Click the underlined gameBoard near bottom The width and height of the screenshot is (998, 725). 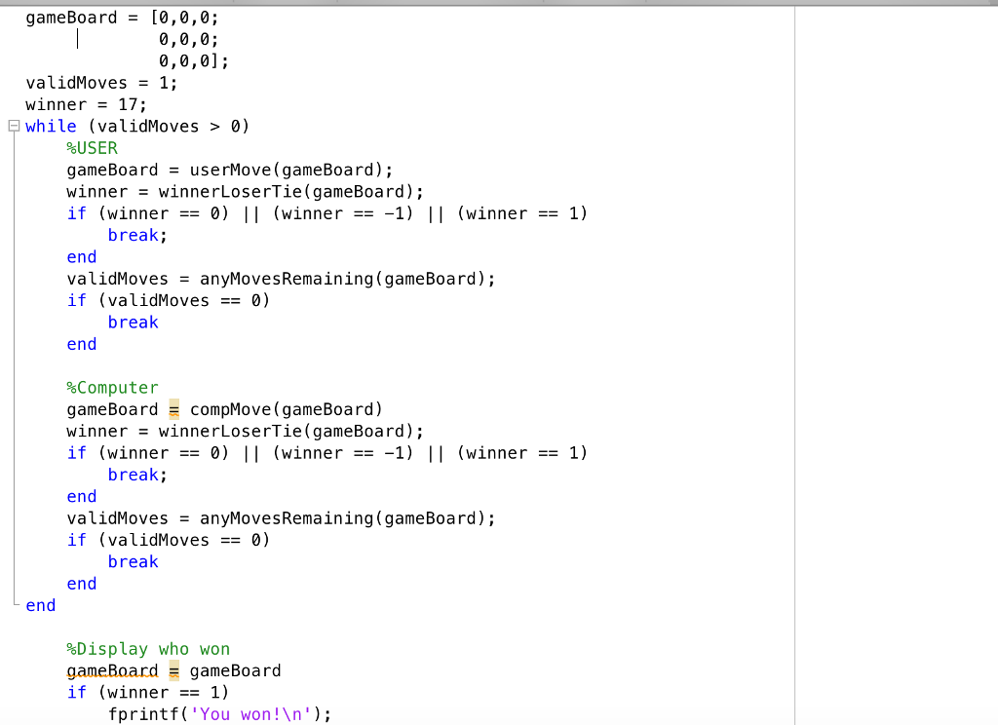(112, 670)
